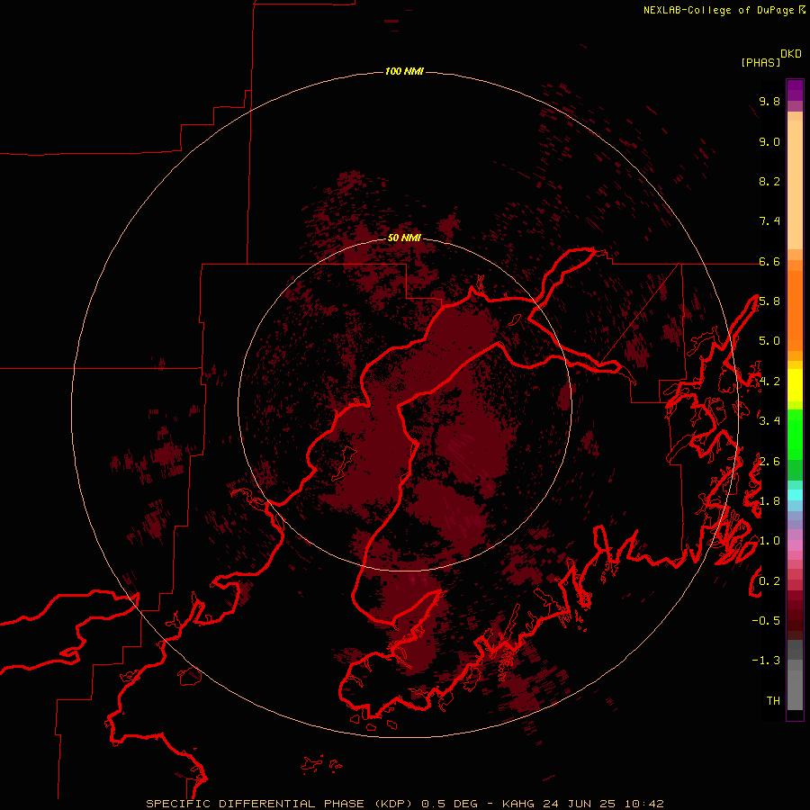Click the DKD label above the color scale
The image size is (810, 810).
(791, 54)
